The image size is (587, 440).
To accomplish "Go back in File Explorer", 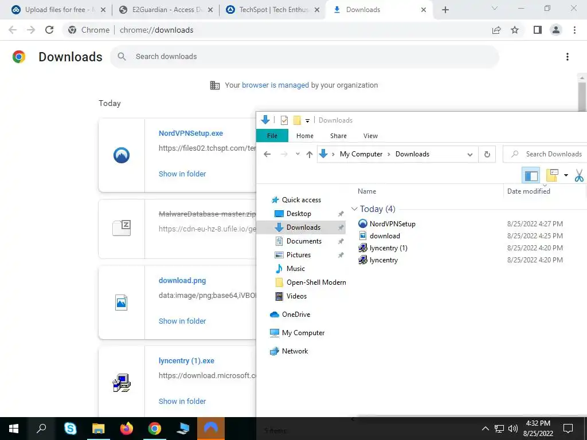I will 267,154.
